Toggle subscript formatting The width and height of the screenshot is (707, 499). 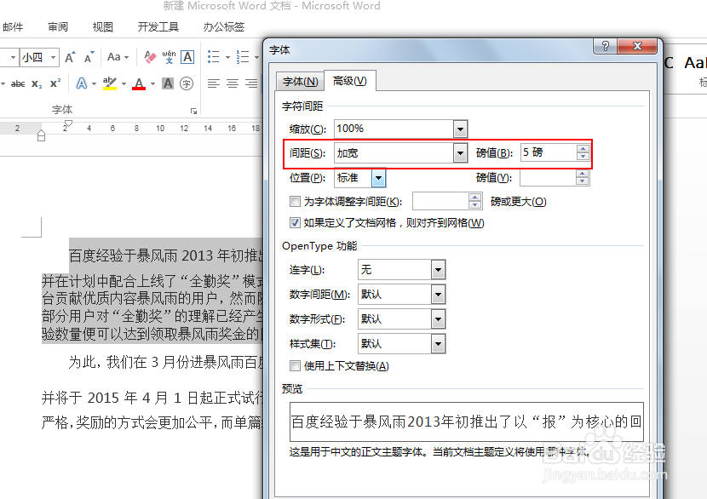point(37,83)
